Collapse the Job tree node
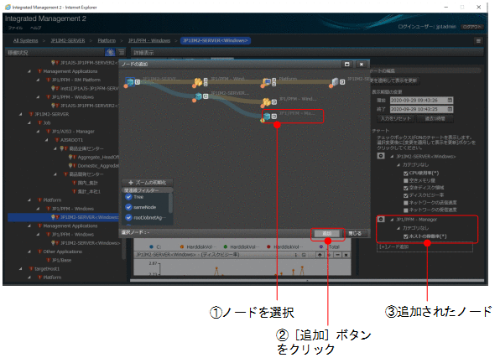Viewport: 500px width, 363px height. tap(29, 122)
